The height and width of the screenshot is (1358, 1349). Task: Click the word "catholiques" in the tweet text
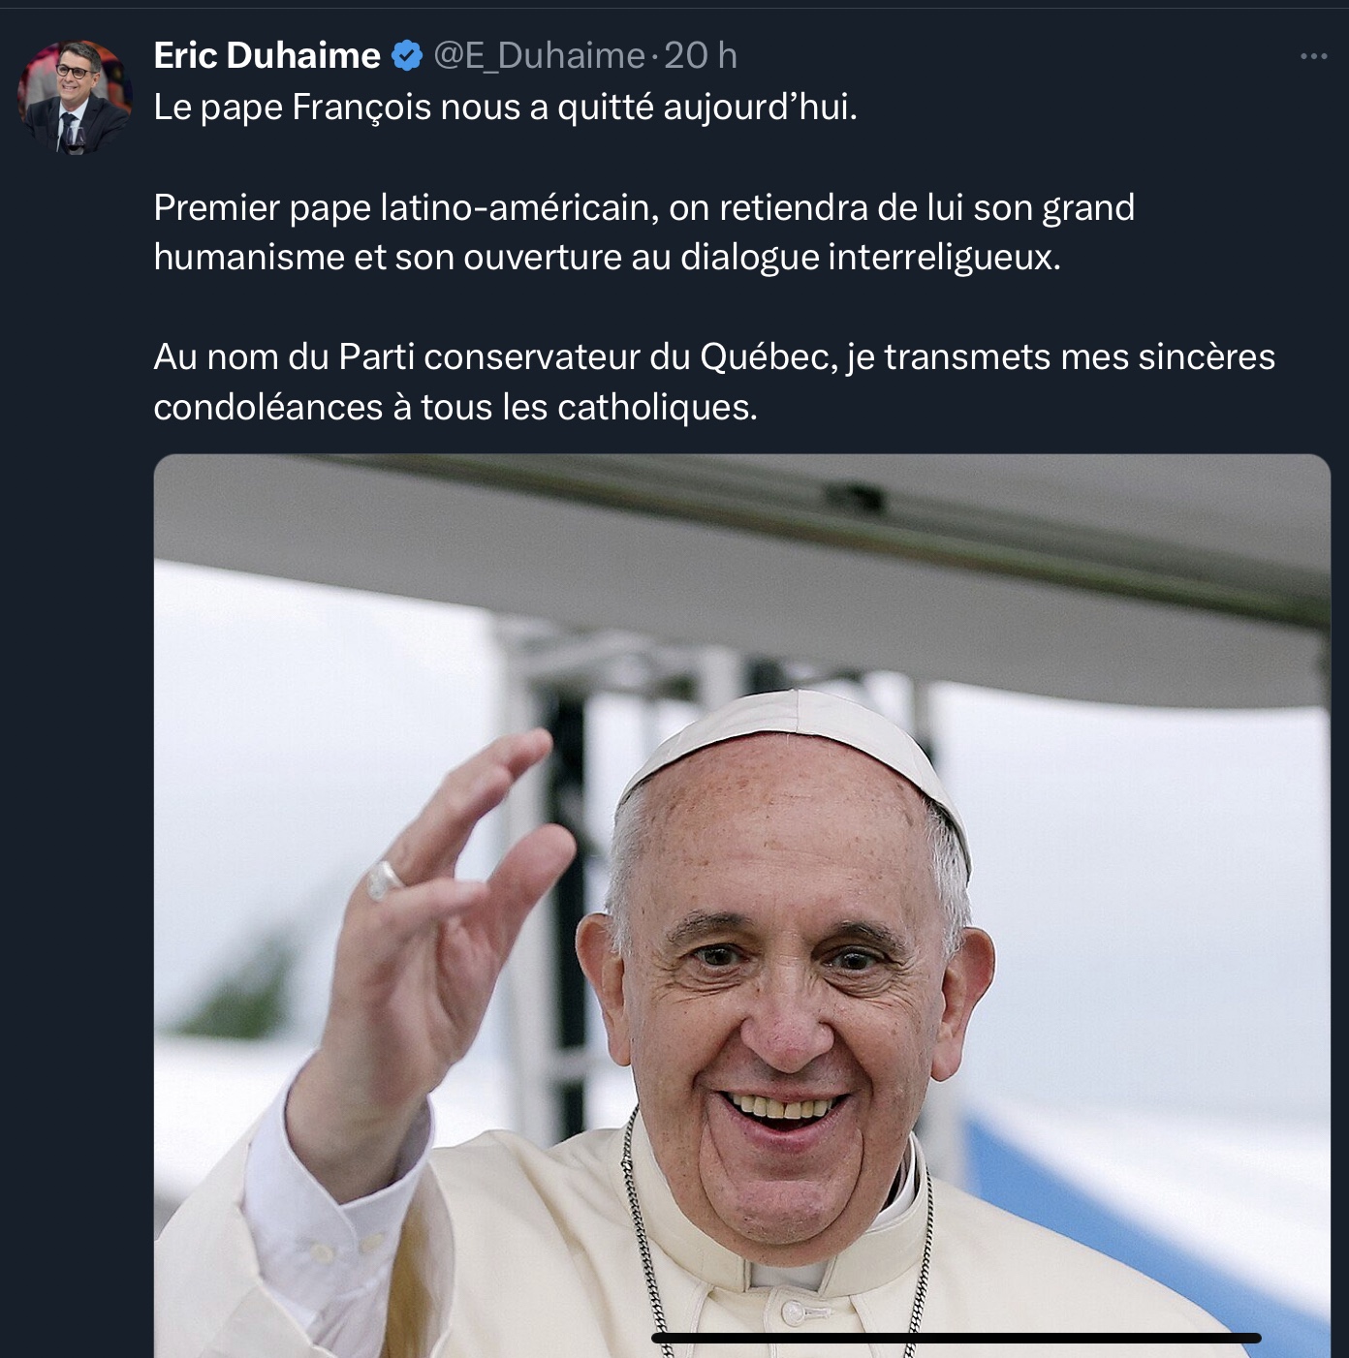click(656, 408)
